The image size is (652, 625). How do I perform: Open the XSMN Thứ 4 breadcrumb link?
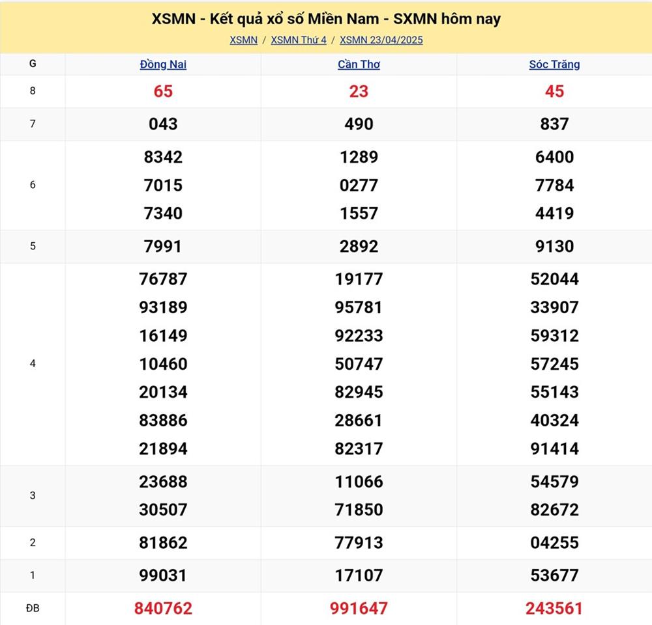[299, 40]
